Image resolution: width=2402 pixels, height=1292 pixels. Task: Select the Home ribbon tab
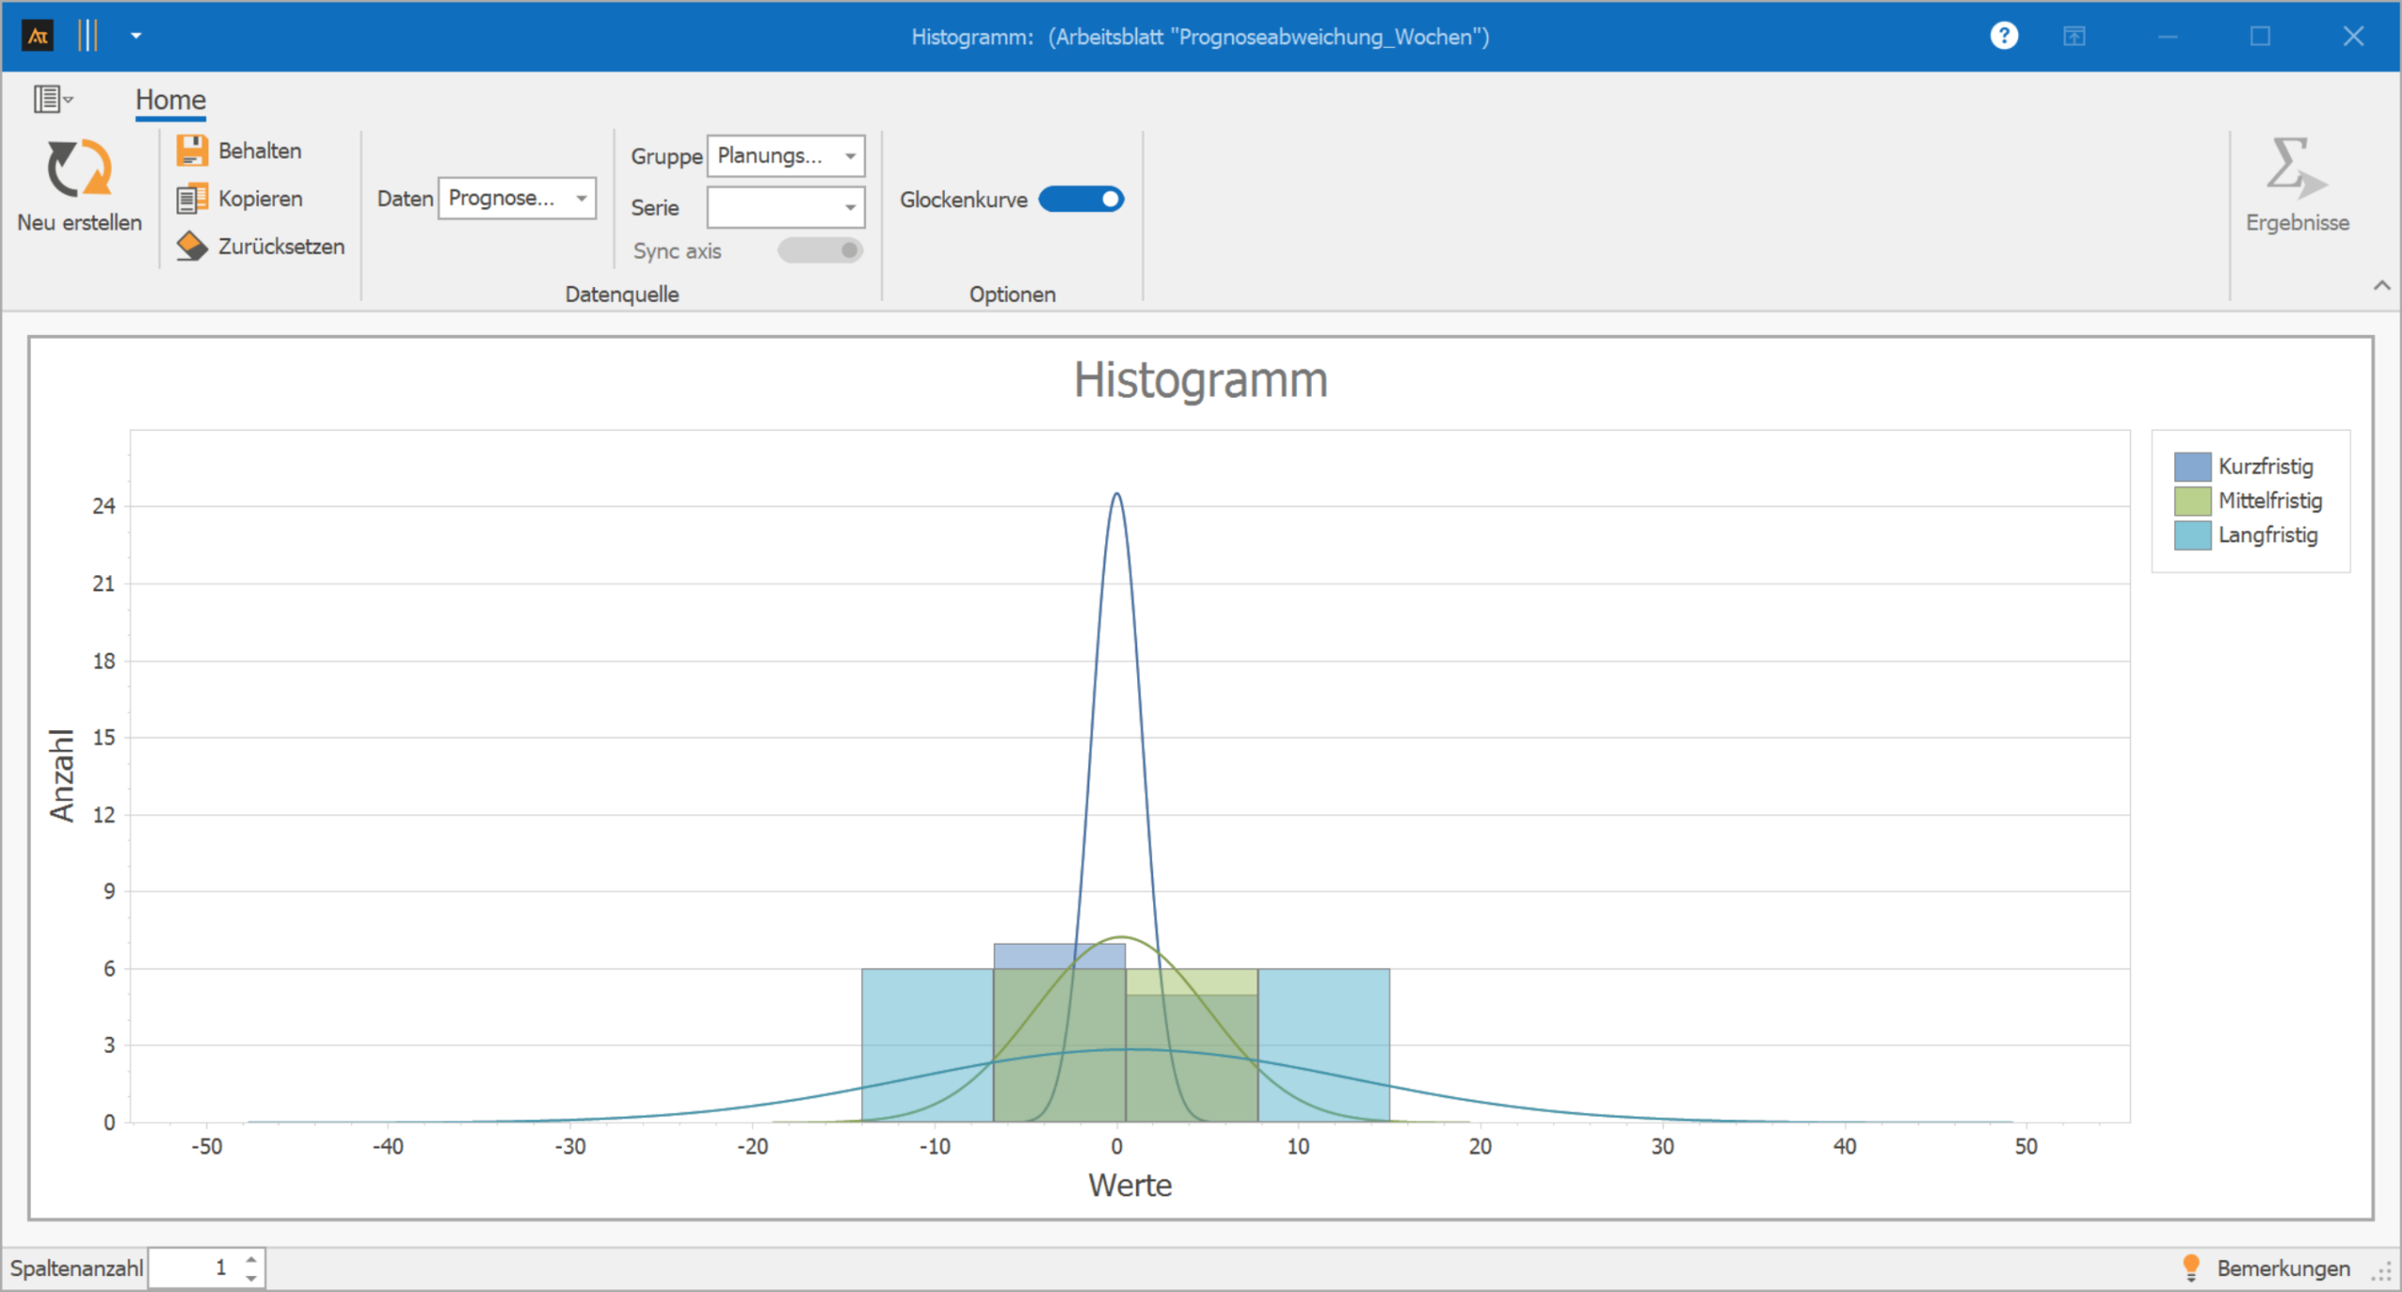click(x=170, y=99)
